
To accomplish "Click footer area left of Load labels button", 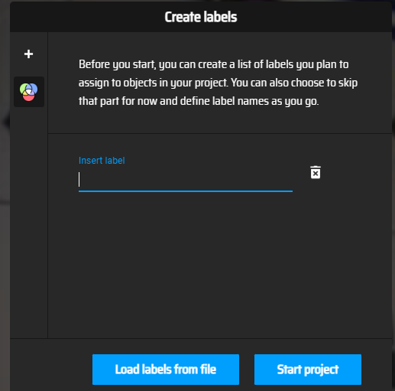I will click(51, 369).
